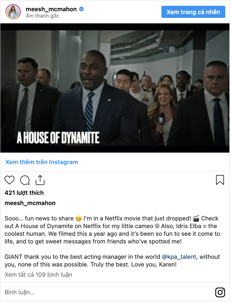Click the clapperboard emoji in caption

click(x=196, y=219)
